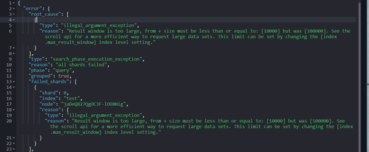Image resolution: width=369 pixels, height=152 pixels.
Task: Collapse the shard object on line 14
Action: [x=13, y=87]
